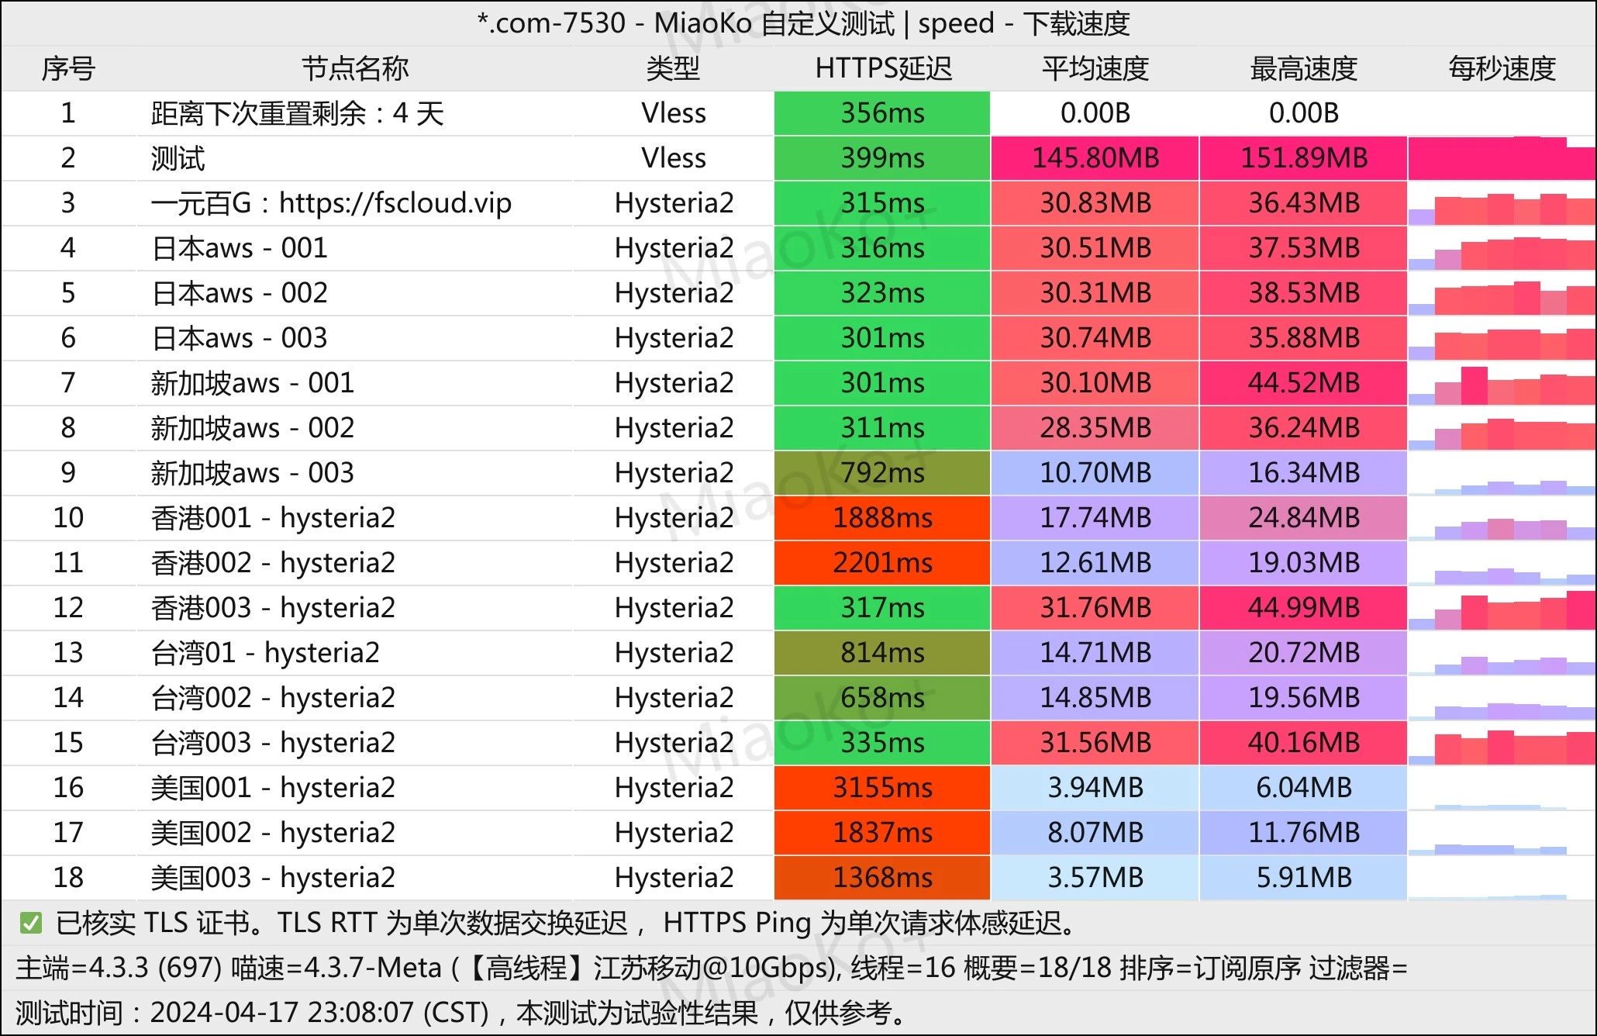1597x1036 pixels.
Task: Click node name '美国003 - hysteria2'
Action: [273, 879]
